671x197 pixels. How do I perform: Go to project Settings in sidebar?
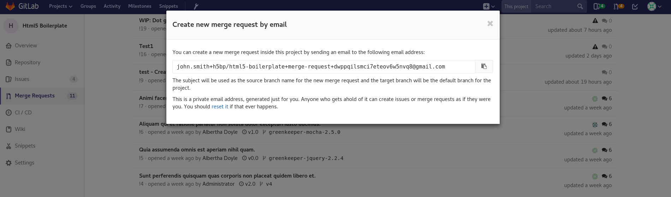tap(24, 163)
